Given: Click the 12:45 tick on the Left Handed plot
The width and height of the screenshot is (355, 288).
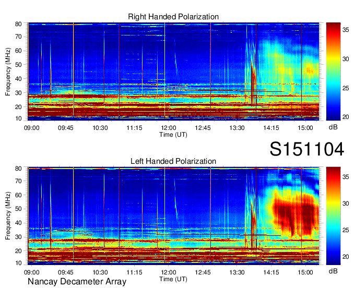Looking at the screenshot, I should (203, 272).
